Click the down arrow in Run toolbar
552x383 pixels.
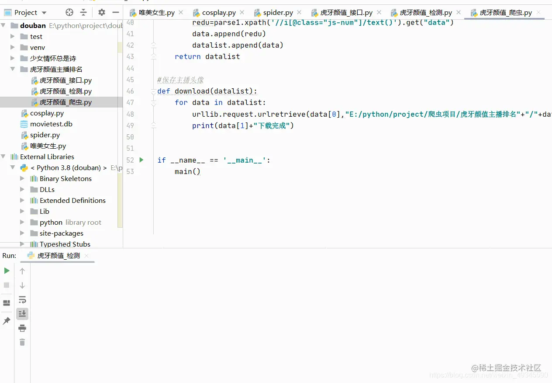tap(22, 286)
